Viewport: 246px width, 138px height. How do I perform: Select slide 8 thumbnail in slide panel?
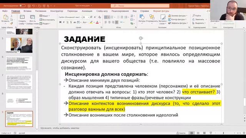pos(19,100)
